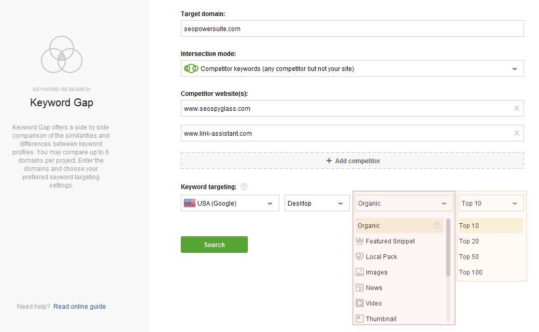Viewport: 539px width, 332px height.
Task: Click the Keyword targeting help question mark
Action: click(244, 186)
